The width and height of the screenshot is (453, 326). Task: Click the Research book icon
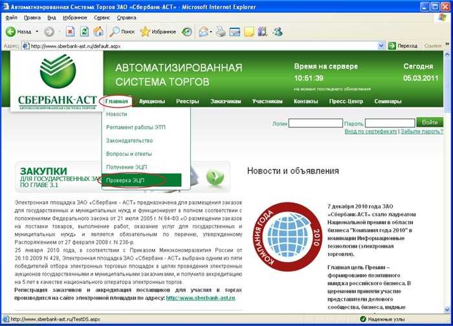pos(262,32)
